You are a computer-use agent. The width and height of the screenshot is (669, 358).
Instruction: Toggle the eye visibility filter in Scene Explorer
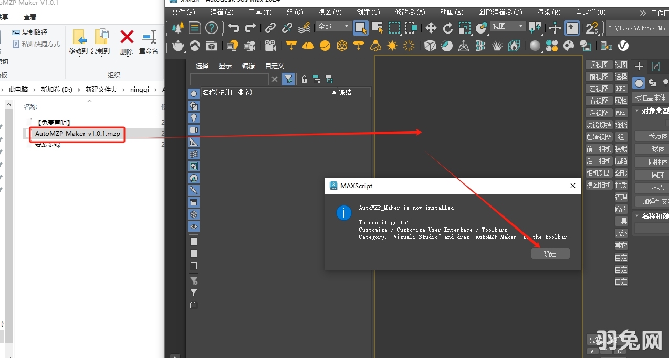click(194, 226)
